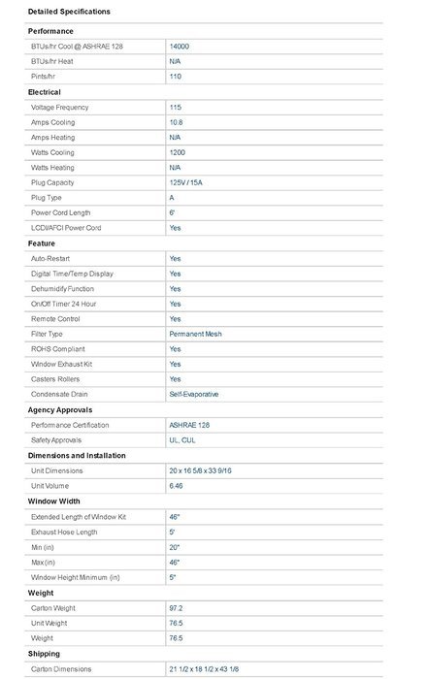This screenshot has height=679, width=427.
Task: Click the Permanent Mesh filter type value
Action: 195,334
